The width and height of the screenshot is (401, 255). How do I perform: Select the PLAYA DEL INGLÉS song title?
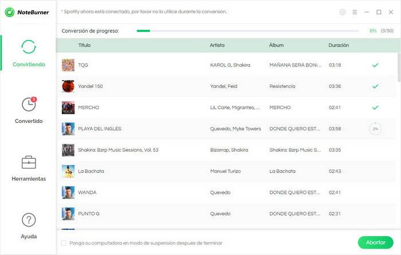(100, 129)
